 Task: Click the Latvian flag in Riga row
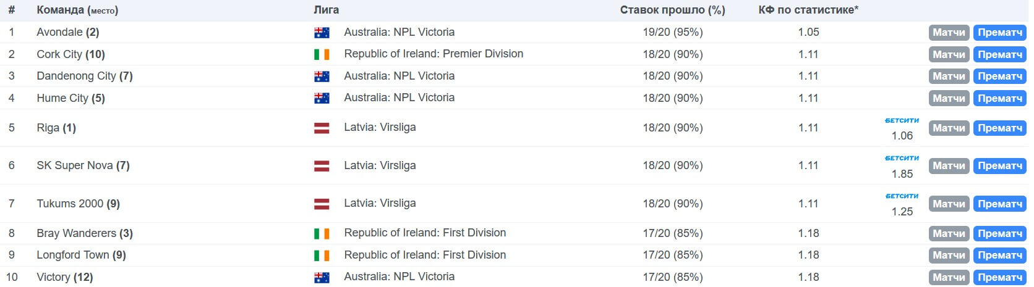click(x=322, y=128)
